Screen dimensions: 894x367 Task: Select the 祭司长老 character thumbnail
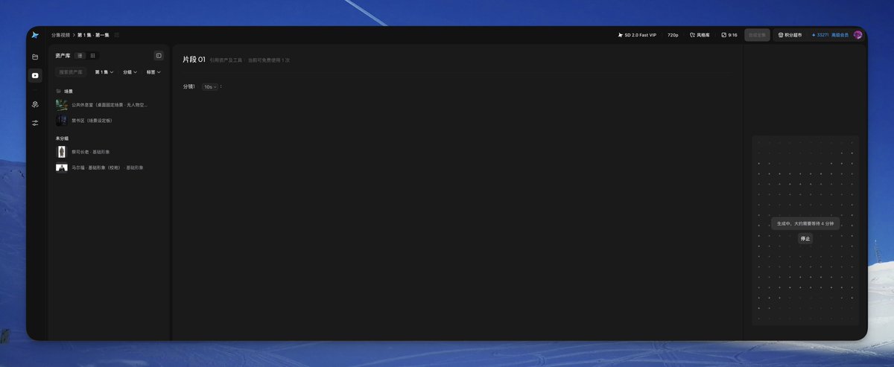point(61,152)
